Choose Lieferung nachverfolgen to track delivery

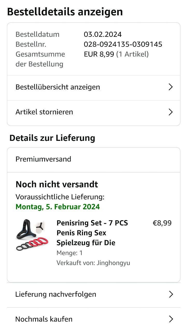coord(56,294)
